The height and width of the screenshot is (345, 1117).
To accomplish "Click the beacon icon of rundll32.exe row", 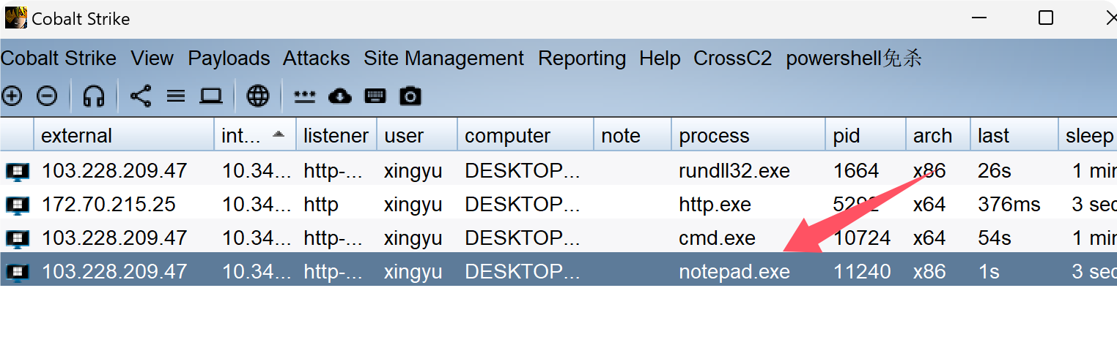I will tap(17, 172).
